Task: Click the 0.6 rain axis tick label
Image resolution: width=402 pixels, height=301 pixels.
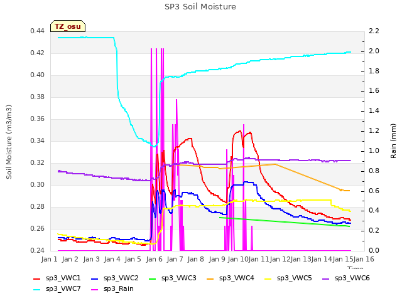Action: click(374, 191)
